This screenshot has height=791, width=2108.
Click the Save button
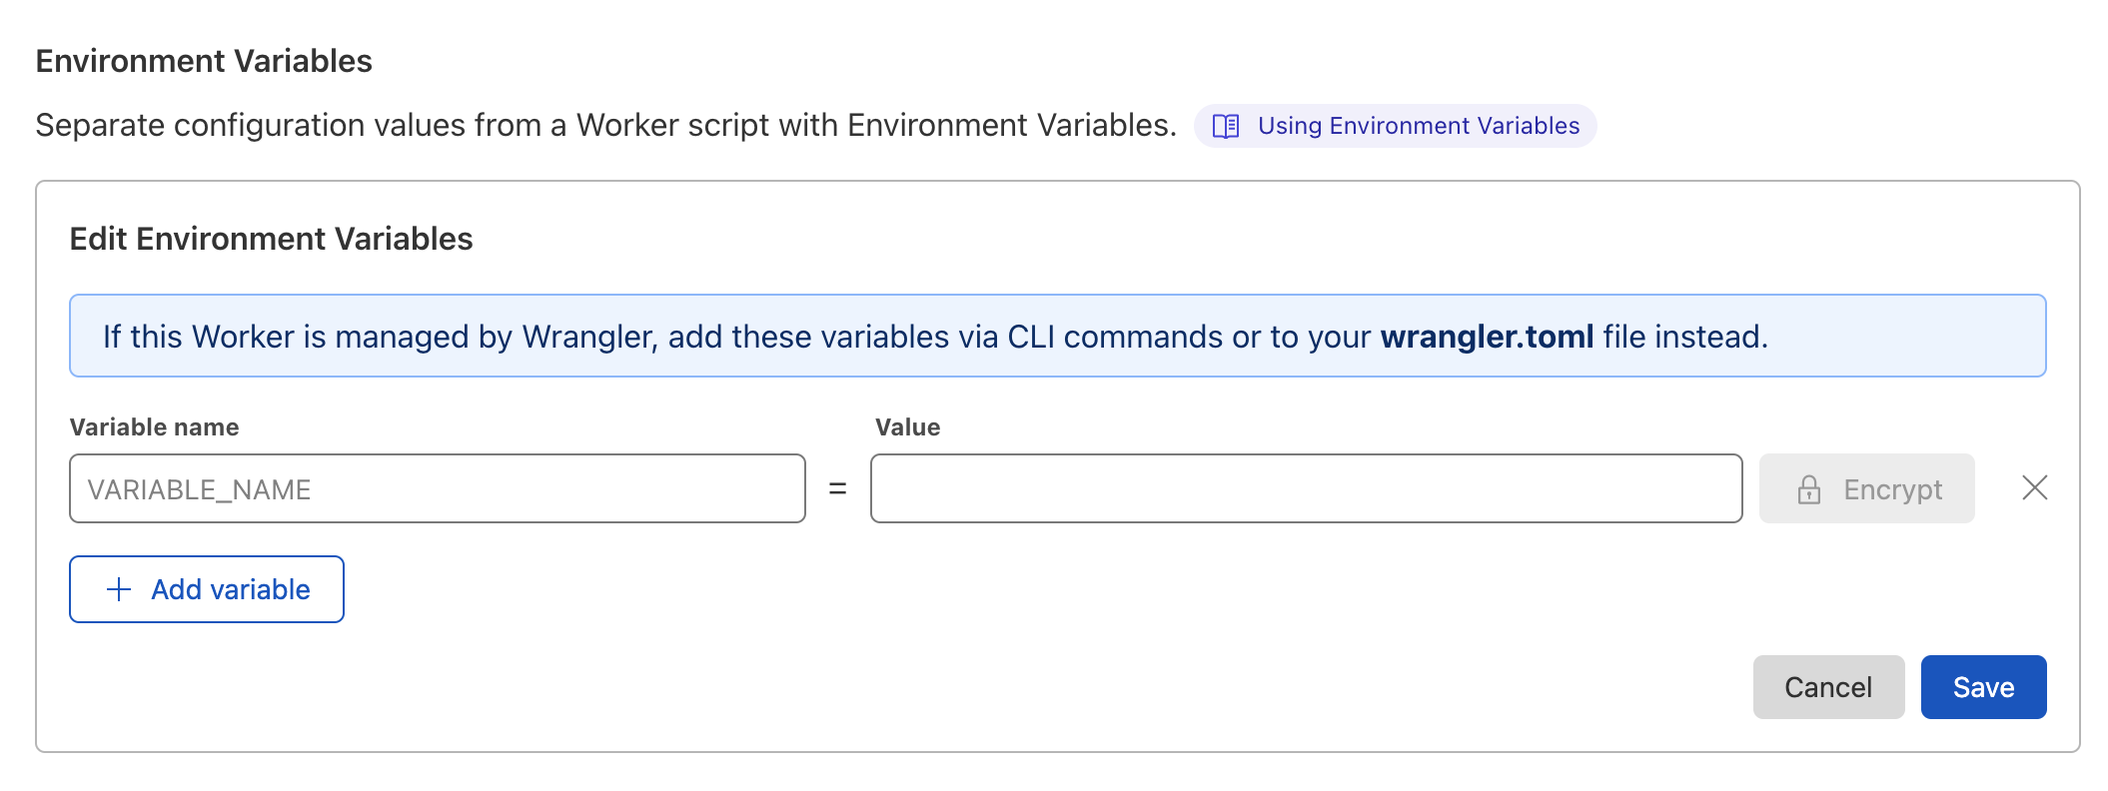(x=1983, y=686)
